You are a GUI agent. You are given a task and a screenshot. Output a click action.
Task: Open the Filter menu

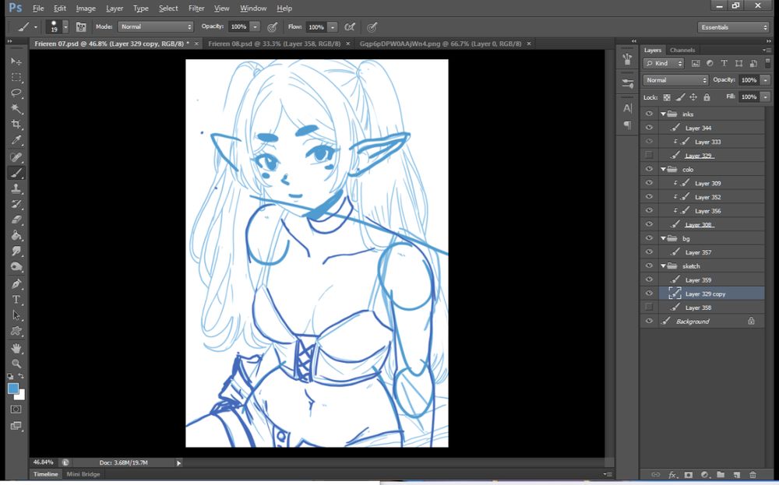pyautogui.click(x=196, y=8)
